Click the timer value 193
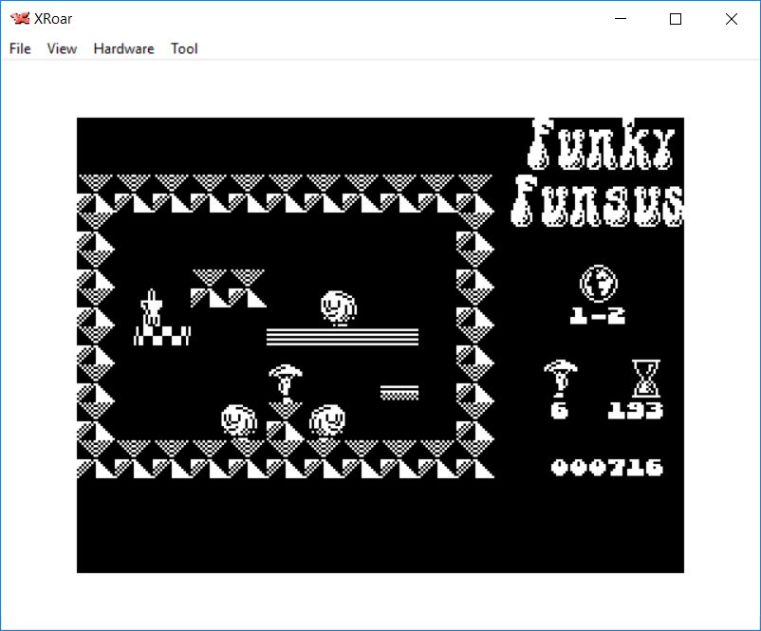The width and height of the screenshot is (761, 631). 635,411
